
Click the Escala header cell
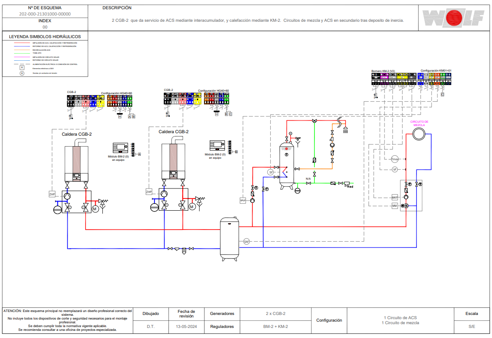tap(471, 314)
